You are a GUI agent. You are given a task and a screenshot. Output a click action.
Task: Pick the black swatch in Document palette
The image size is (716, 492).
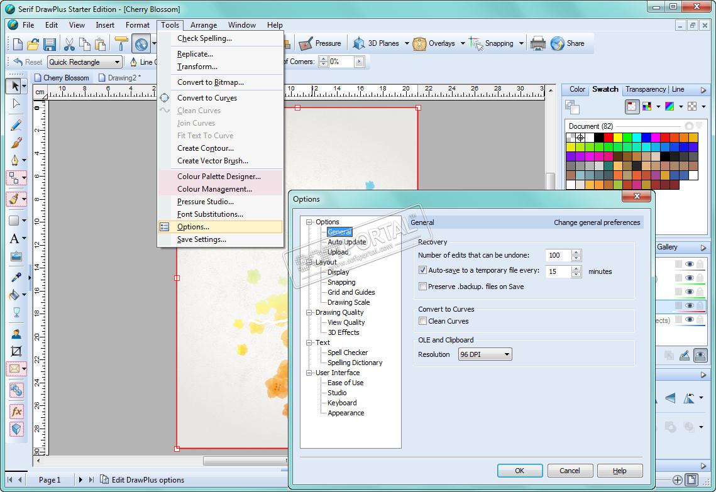coord(598,138)
